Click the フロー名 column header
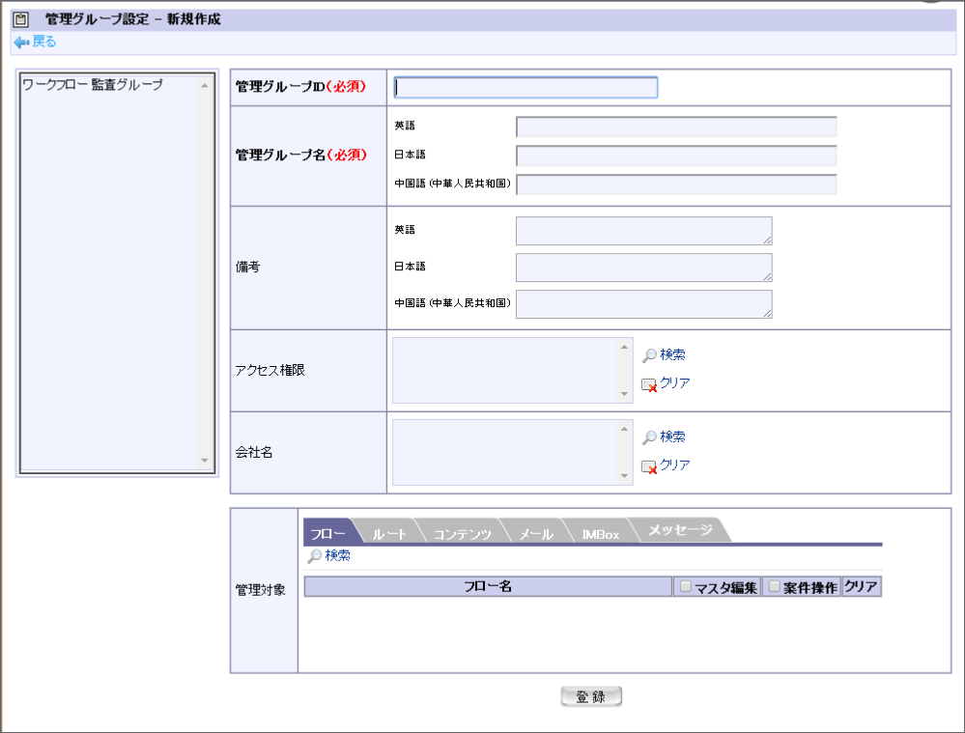The width and height of the screenshot is (965, 733). point(488,586)
